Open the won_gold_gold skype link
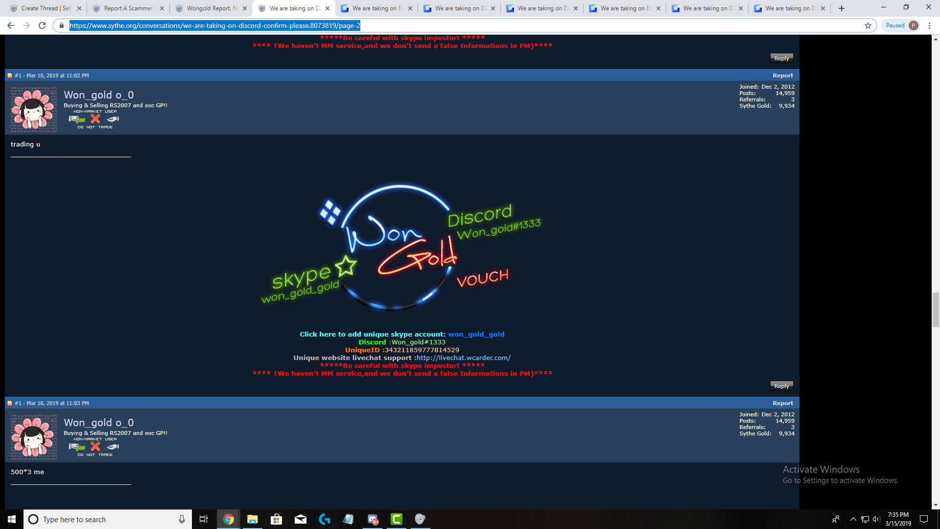This screenshot has width=940, height=529. (x=476, y=335)
